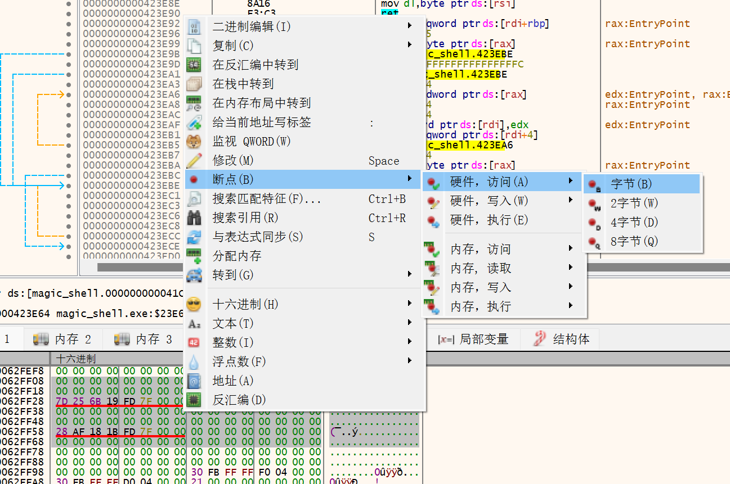Open the 局部变量 tab
Screen dimensions: 730x484
[473, 339]
